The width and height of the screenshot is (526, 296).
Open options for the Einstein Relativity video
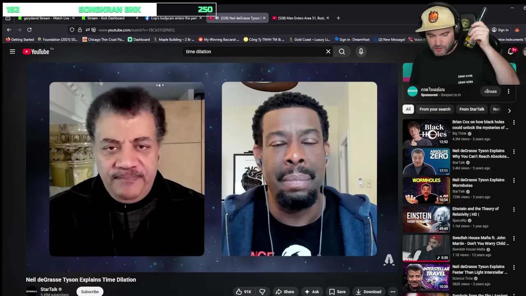click(x=514, y=209)
